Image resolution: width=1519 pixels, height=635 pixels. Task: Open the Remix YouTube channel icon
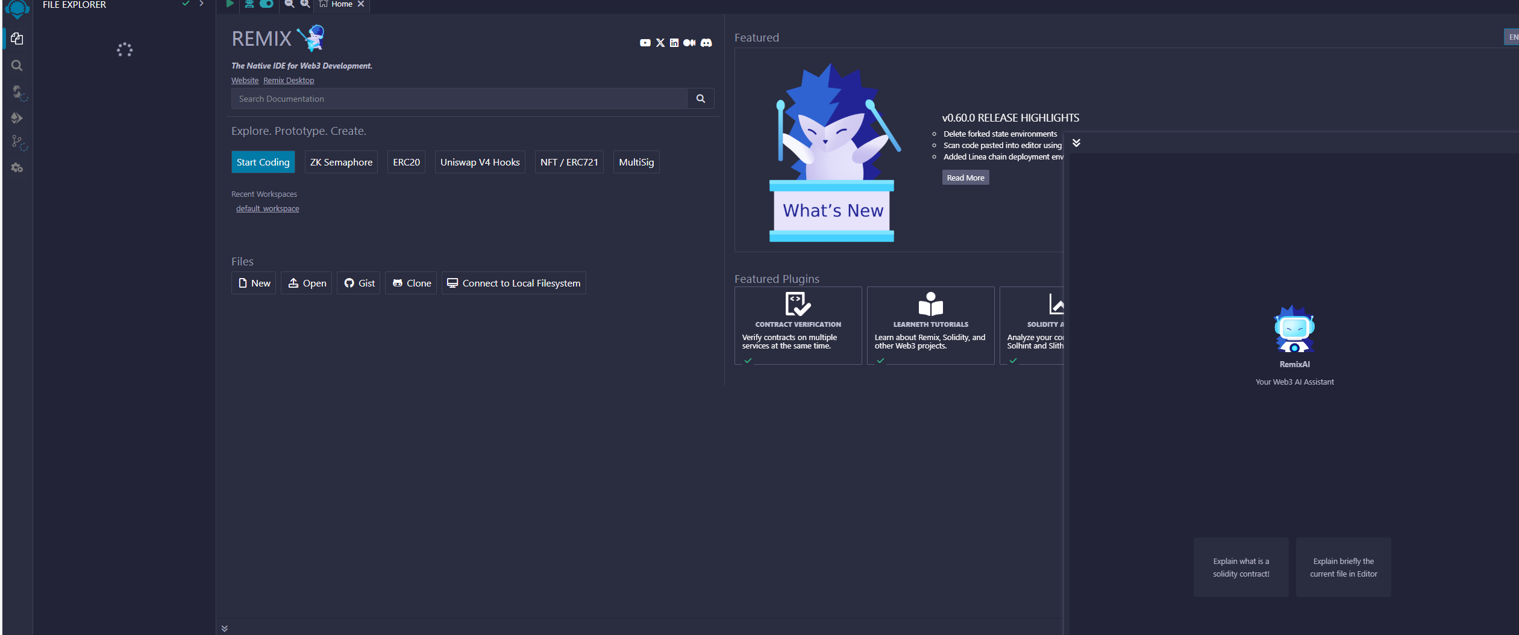(645, 43)
